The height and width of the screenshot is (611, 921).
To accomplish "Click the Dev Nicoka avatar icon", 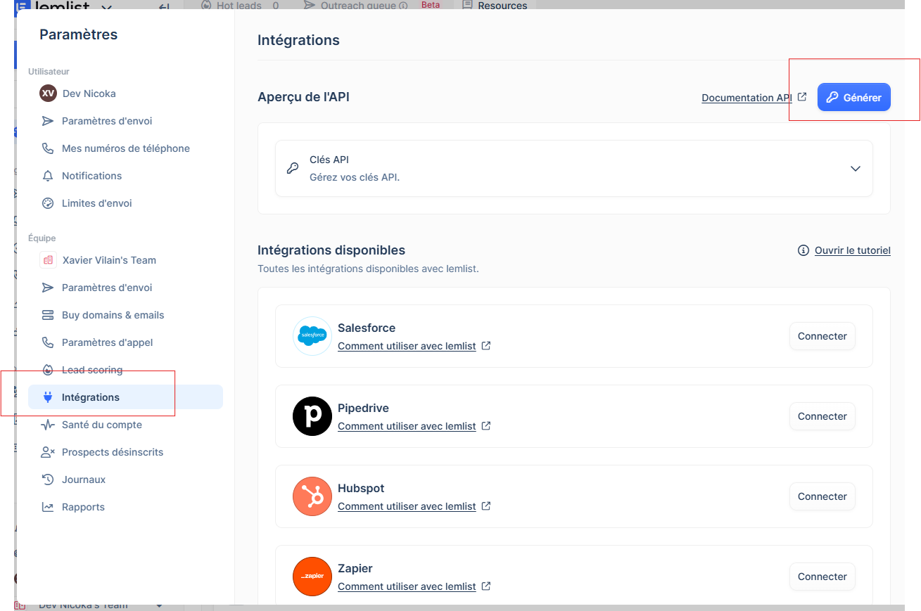I will (48, 94).
